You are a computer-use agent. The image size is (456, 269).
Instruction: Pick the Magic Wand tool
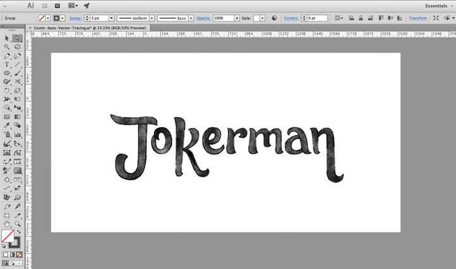point(6,47)
